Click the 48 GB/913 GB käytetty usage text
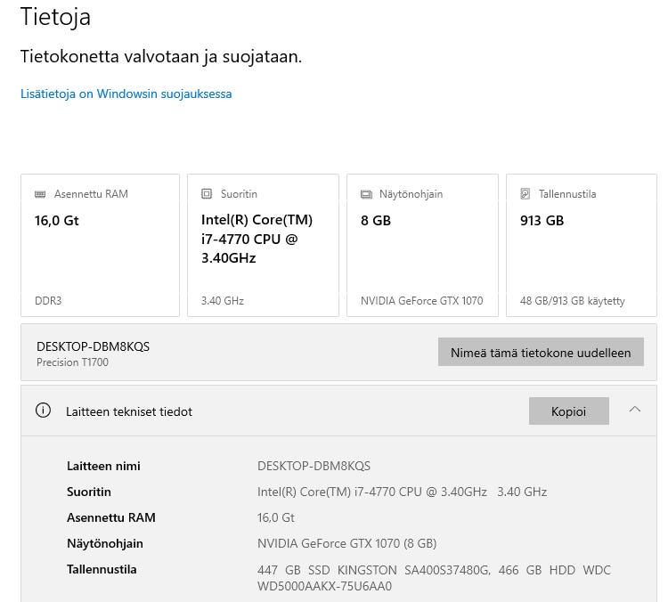This screenshot has height=602, width=668. pyautogui.click(x=572, y=301)
